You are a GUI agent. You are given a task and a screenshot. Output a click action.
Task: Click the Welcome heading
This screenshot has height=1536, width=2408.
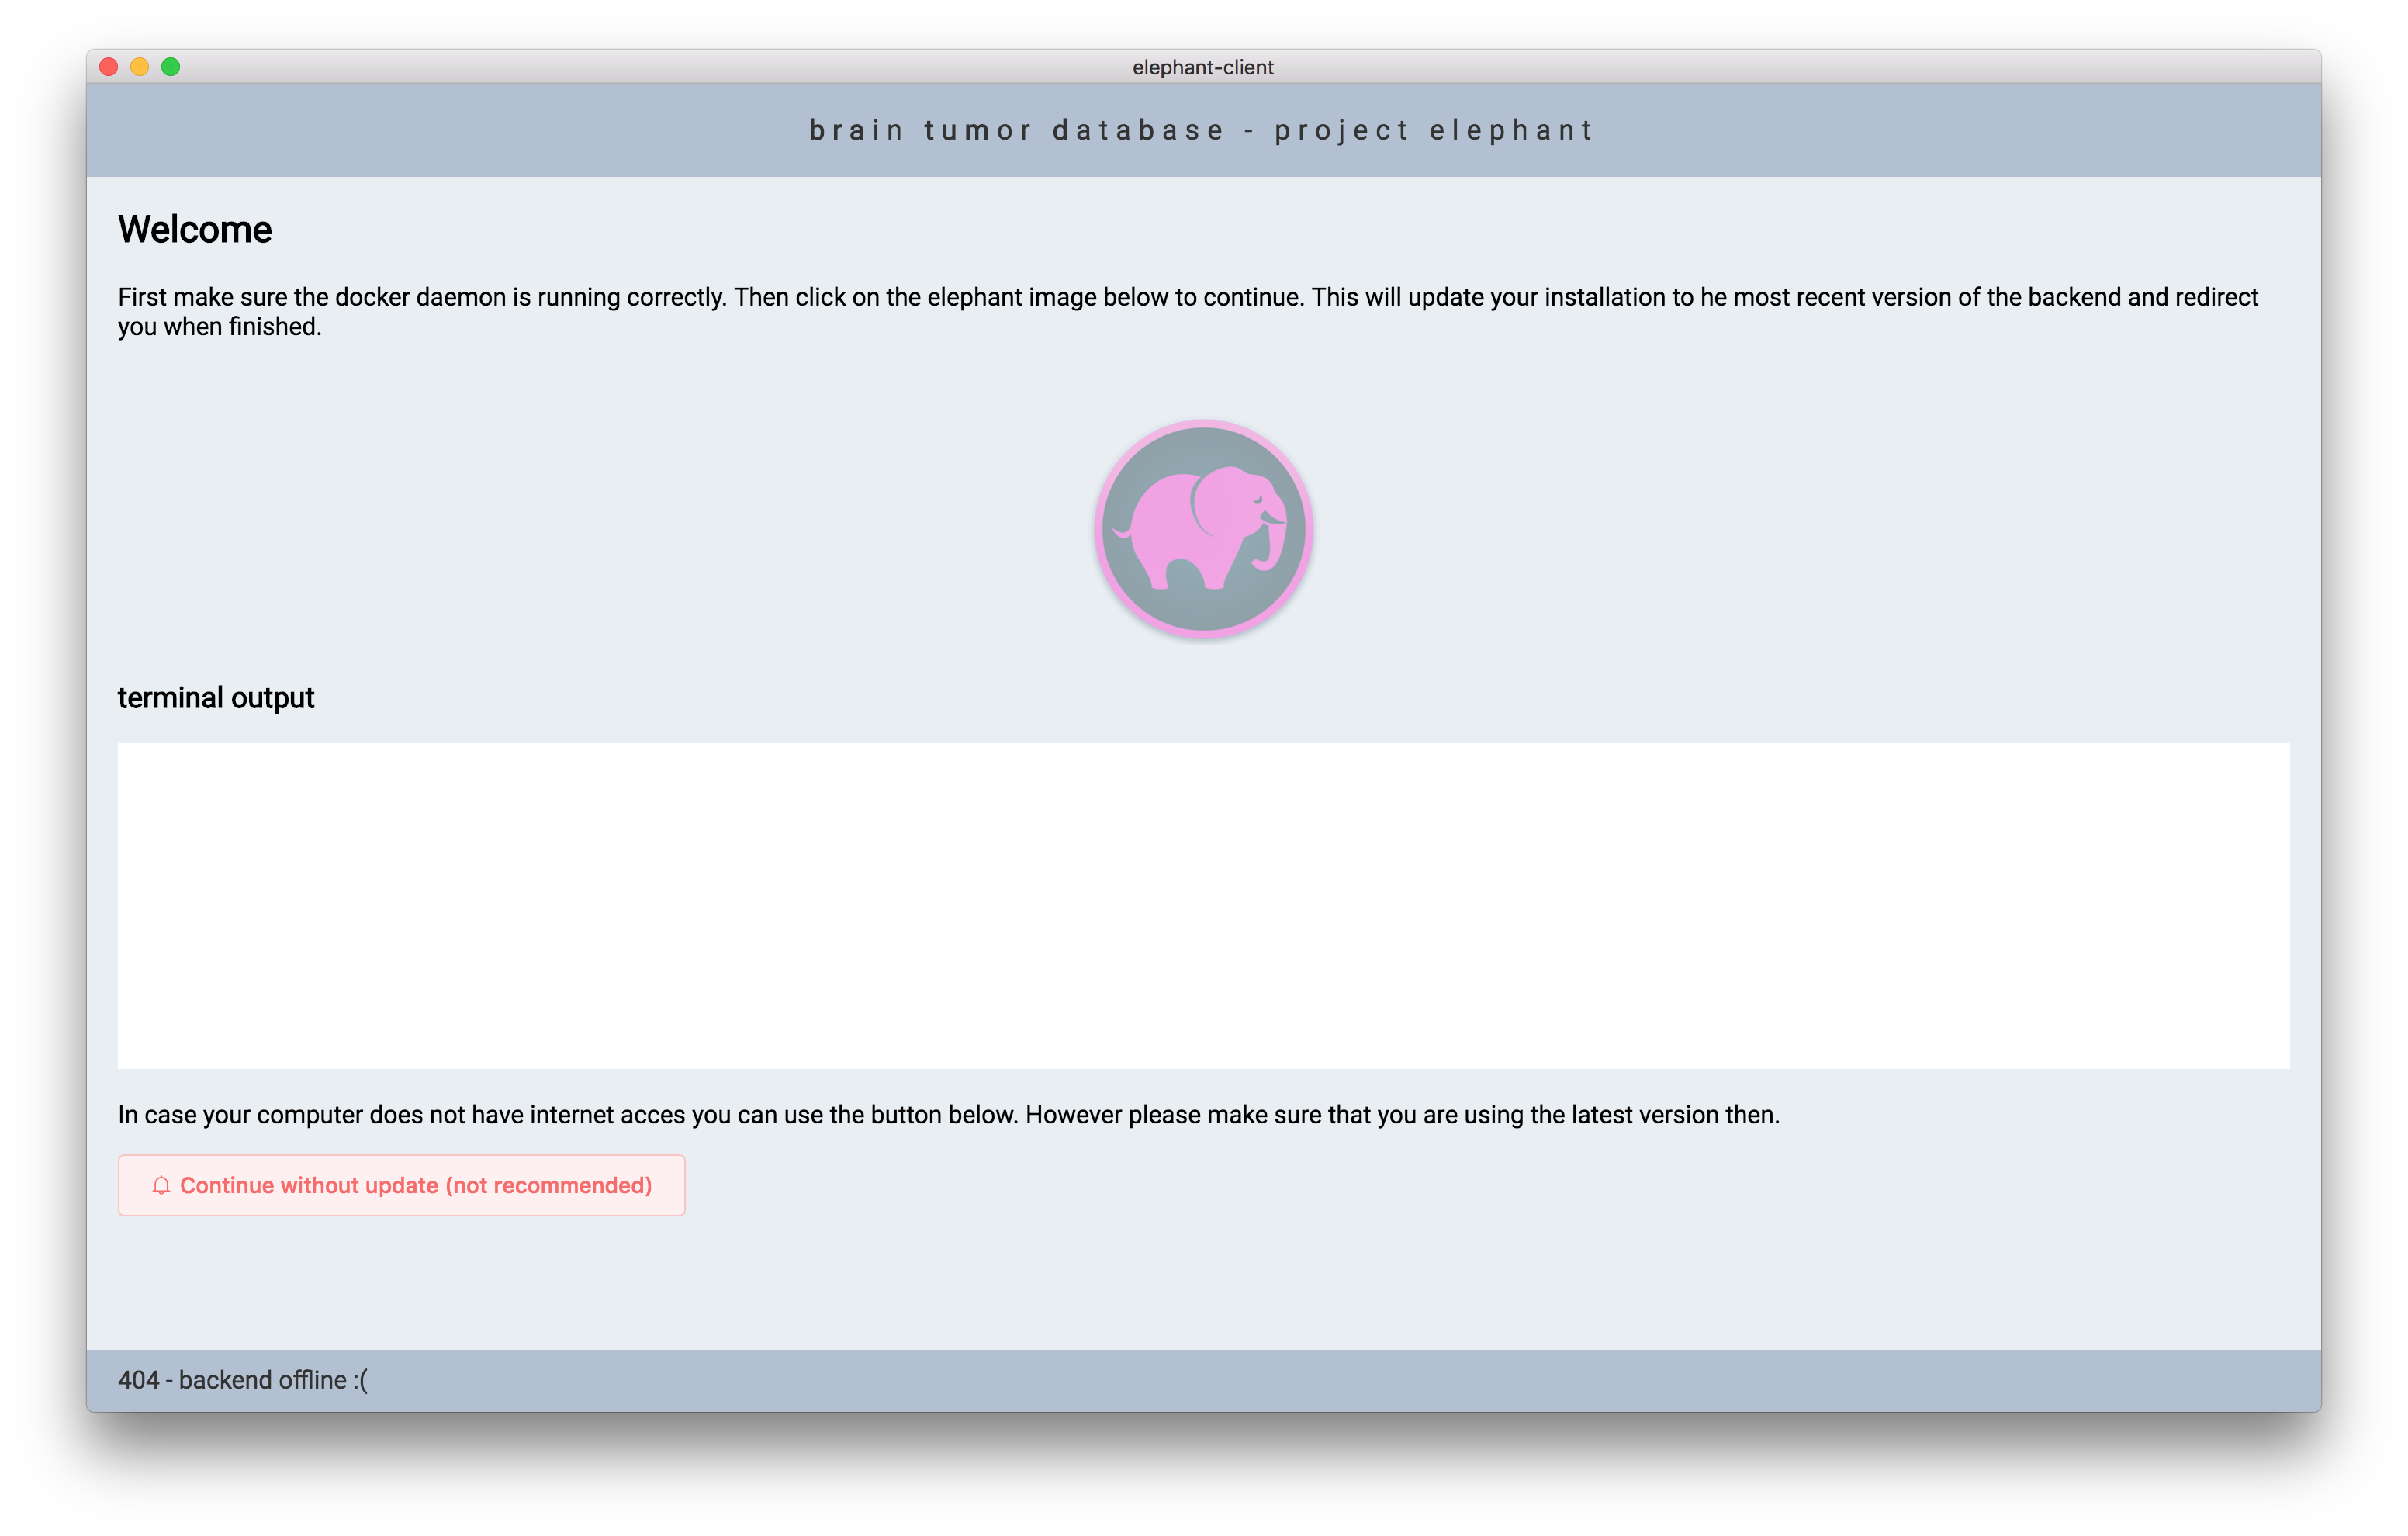tap(194, 229)
